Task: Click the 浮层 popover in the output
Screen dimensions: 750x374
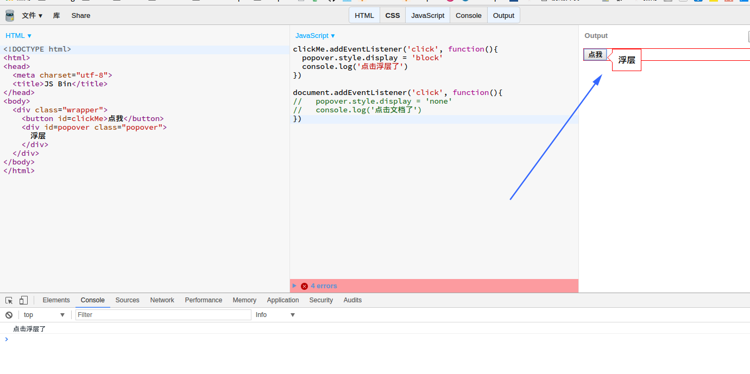Action: tap(627, 60)
